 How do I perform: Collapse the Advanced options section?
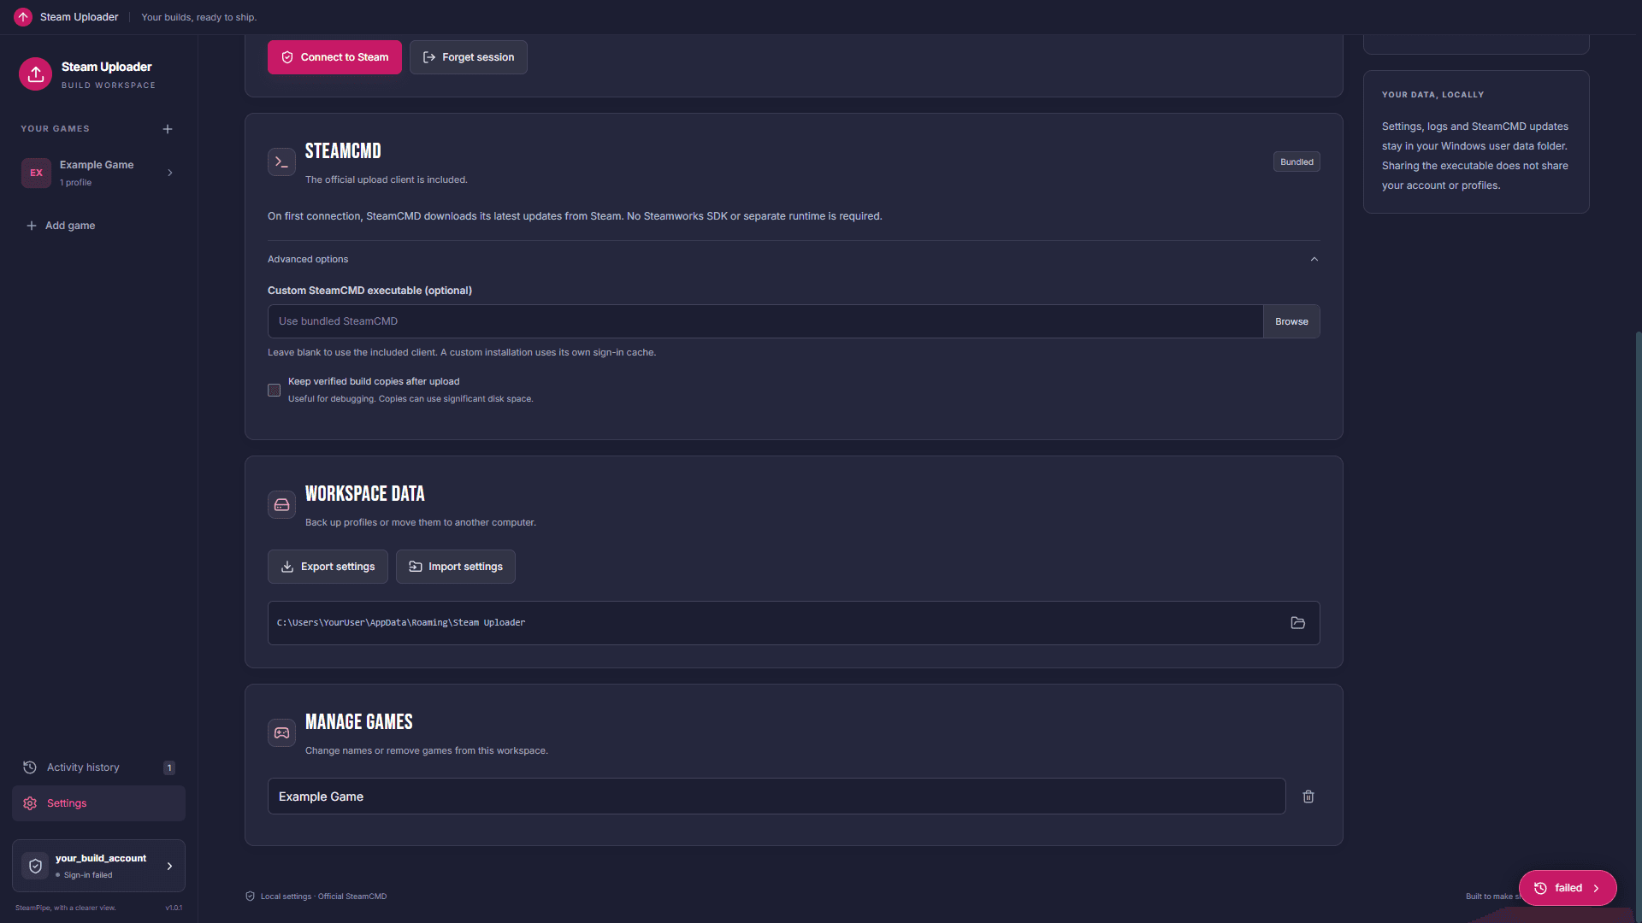[1314, 259]
